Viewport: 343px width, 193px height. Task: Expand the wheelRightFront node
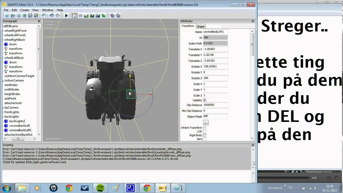3,31
